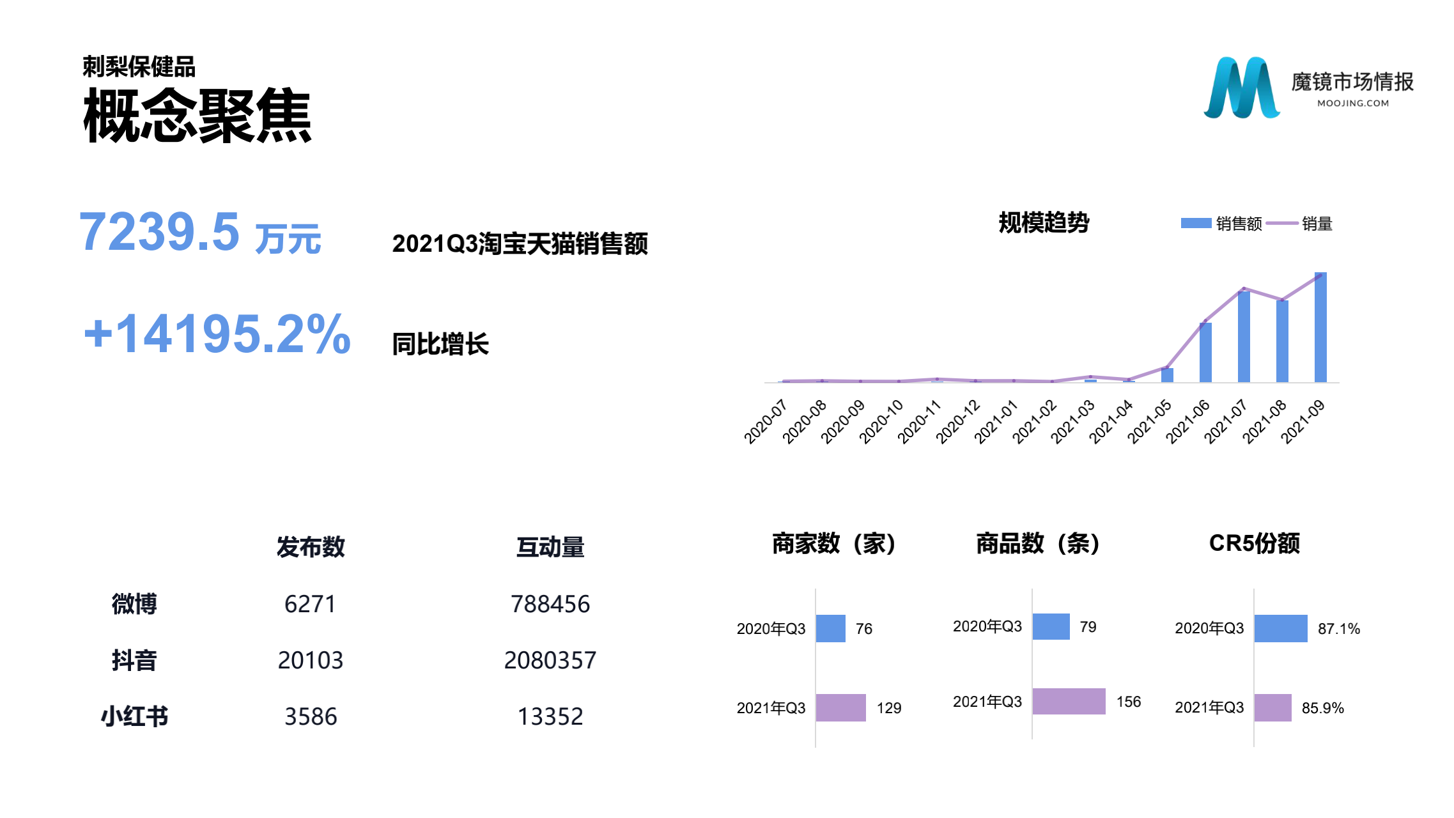Image resolution: width=1454 pixels, height=818 pixels.
Task: Click the 2021年Q3 product count bar labeled 156
Action: pyautogui.click(x=1069, y=701)
